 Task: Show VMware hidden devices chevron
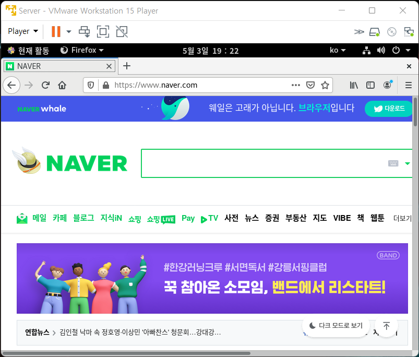(359, 32)
